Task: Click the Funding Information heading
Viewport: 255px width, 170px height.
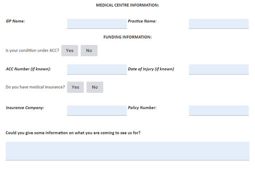Action: pos(127,37)
